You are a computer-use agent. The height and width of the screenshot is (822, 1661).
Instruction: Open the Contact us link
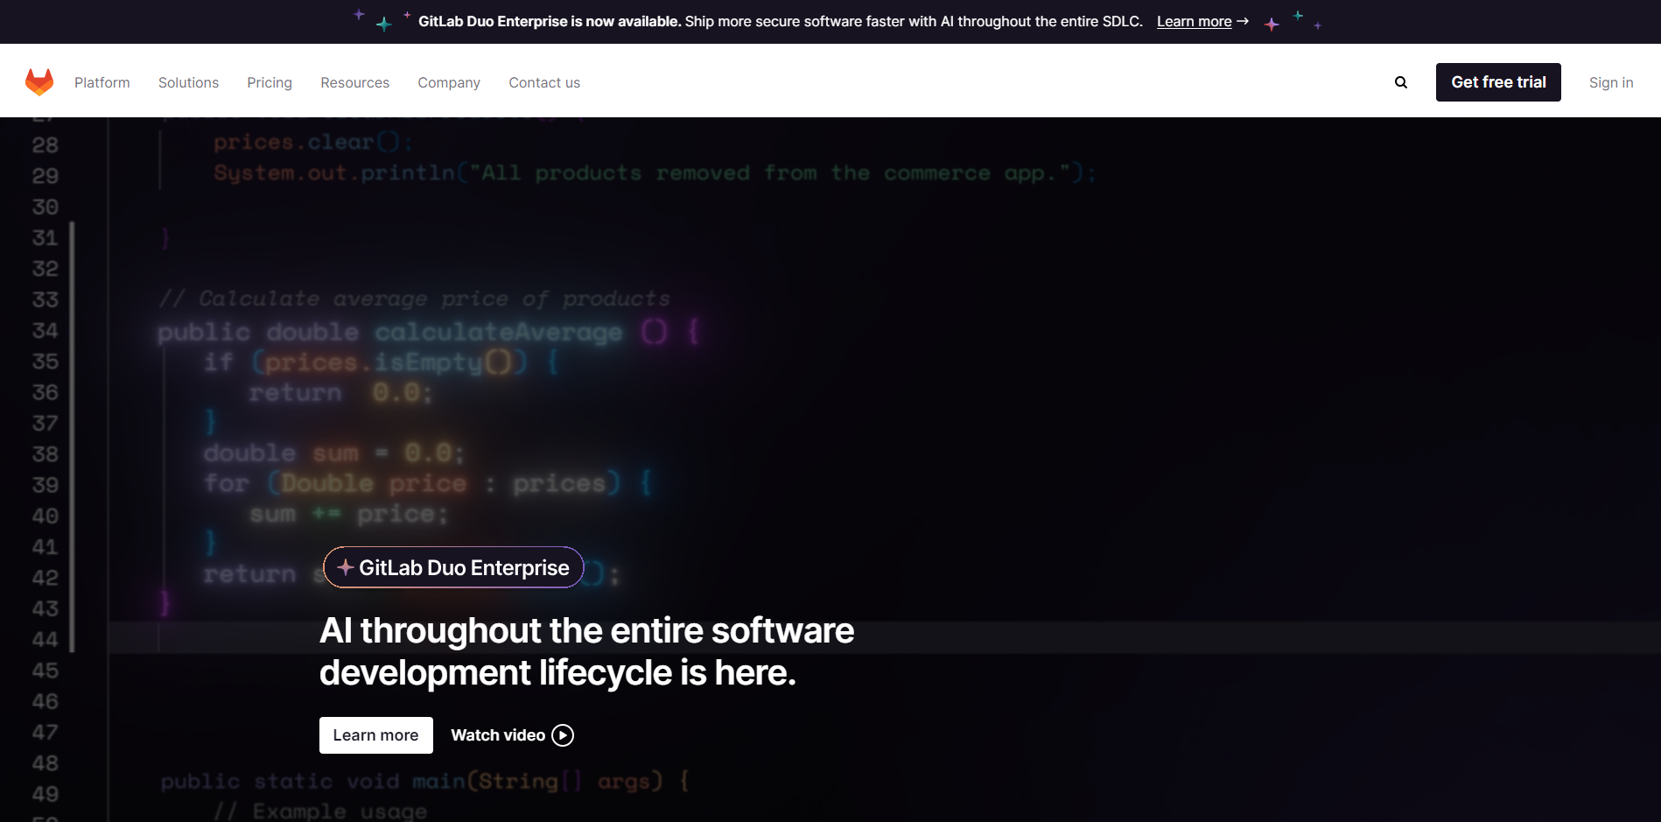tap(544, 82)
